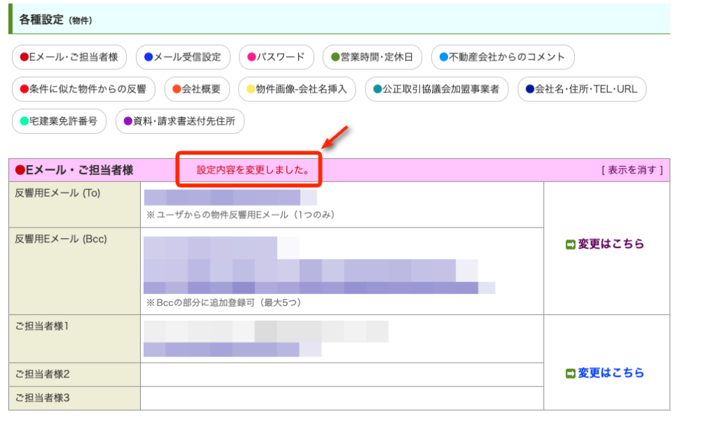Screen dimensions: 717x430
Task: Select the メール受信設定 pill button
Action: click(x=183, y=57)
